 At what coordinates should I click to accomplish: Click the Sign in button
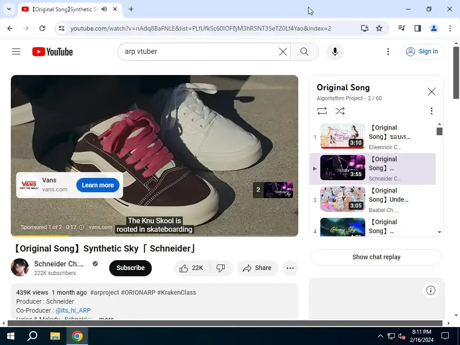(422, 52)
